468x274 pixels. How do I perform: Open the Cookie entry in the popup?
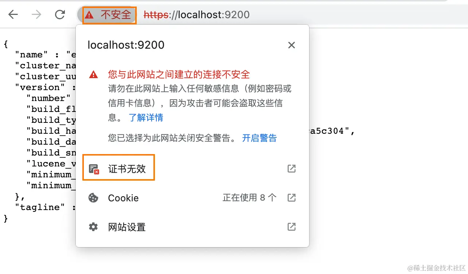pos(123,198)
